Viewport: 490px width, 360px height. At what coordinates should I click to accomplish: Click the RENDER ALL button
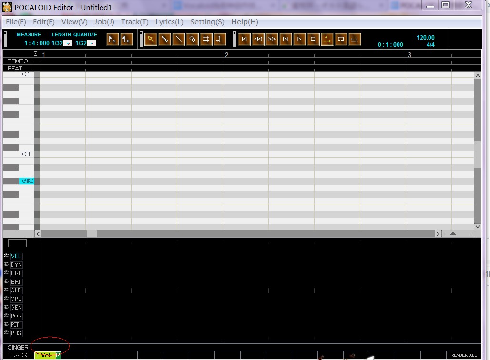[x=464, y=355]
